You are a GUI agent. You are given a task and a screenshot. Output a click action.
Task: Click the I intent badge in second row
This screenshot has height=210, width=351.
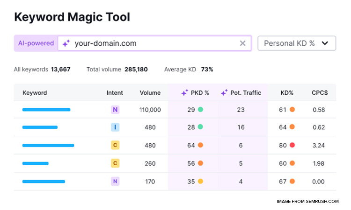pyautogui.click(x=115, y=127)
